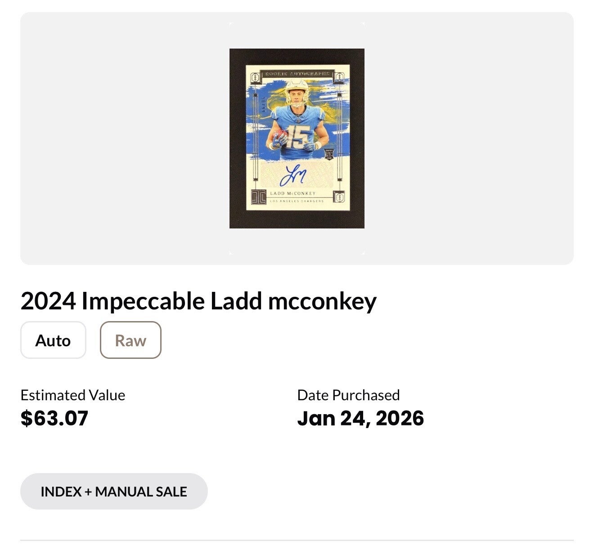
Task: Click the football emblem at card bottom-right
Action: point(340,197)
